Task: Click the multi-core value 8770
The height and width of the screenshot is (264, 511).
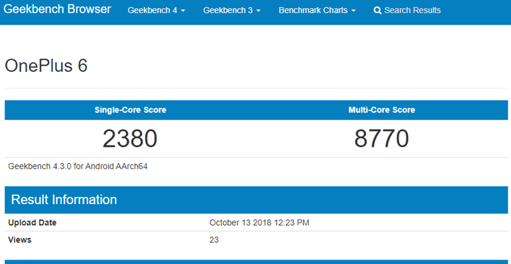Action: (x=381, y=138)
